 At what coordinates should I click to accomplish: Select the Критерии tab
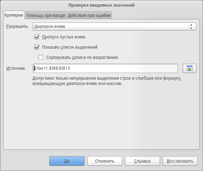(x=14, y=15)
